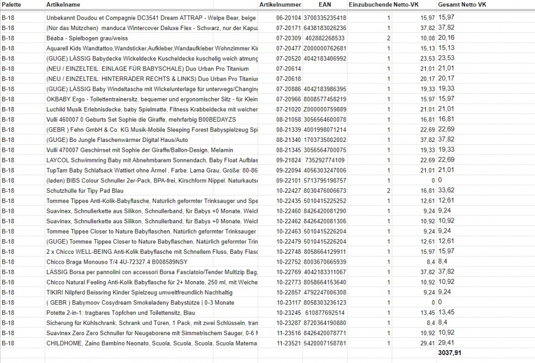Click article number "10-22773"
The image size is (535, 363).
coord(289,283)
